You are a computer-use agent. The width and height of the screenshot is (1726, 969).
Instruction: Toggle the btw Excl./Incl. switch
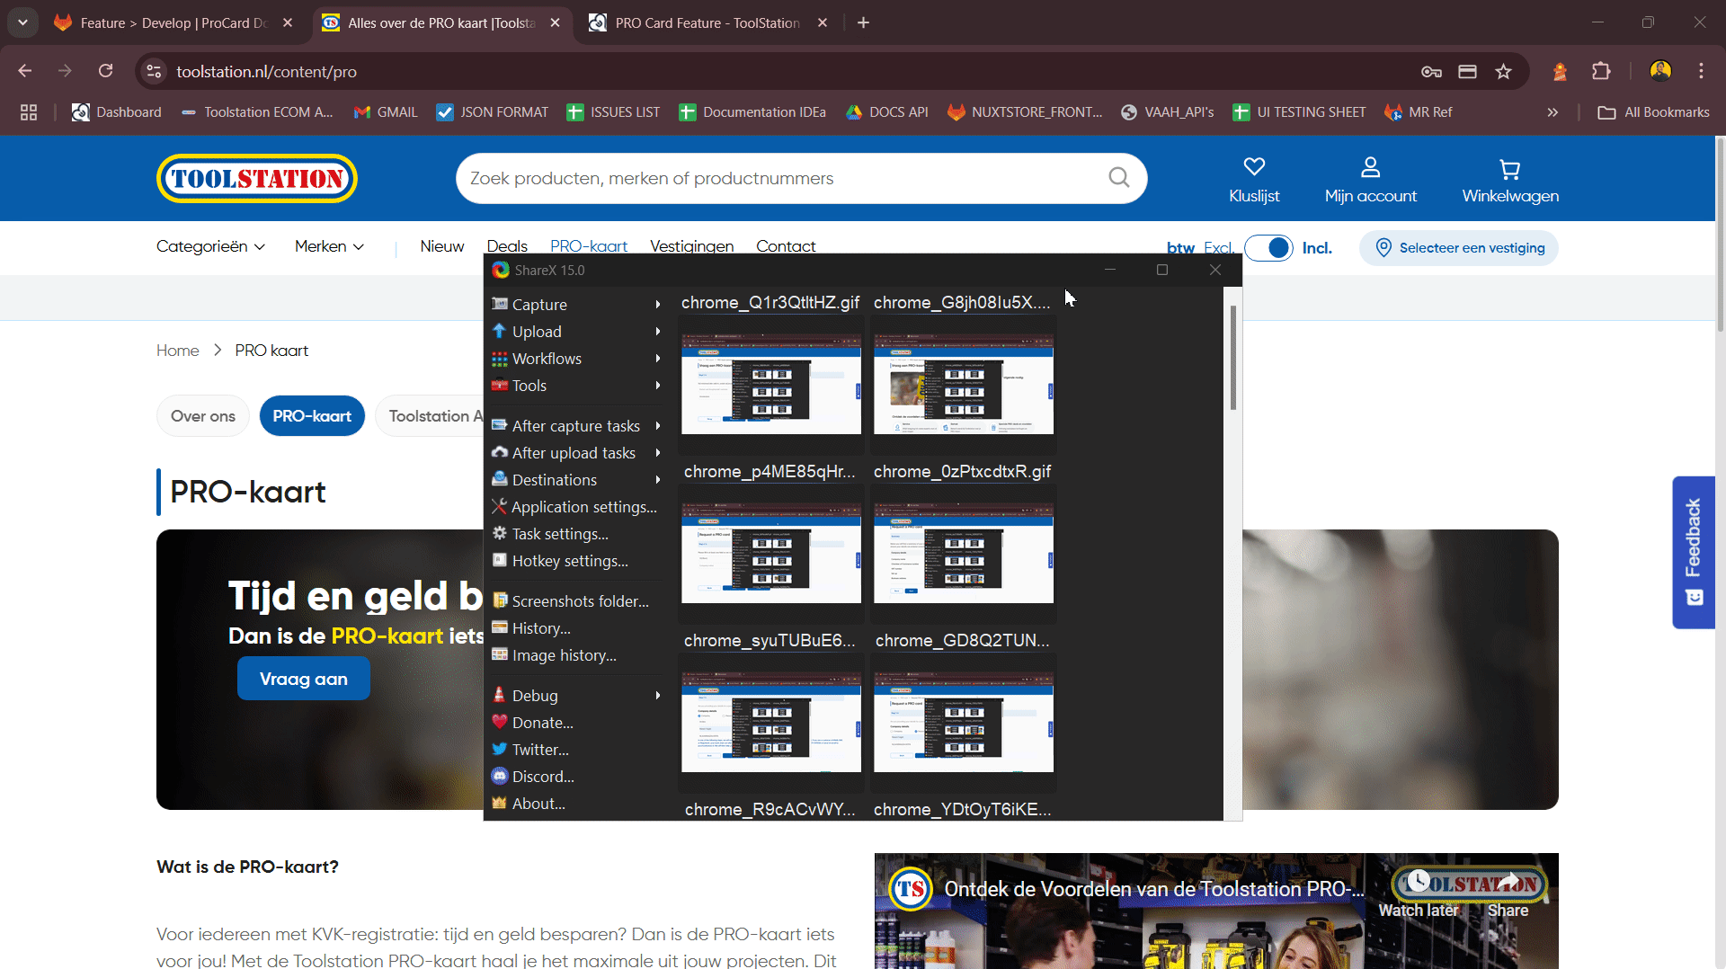pos(1268,248)
